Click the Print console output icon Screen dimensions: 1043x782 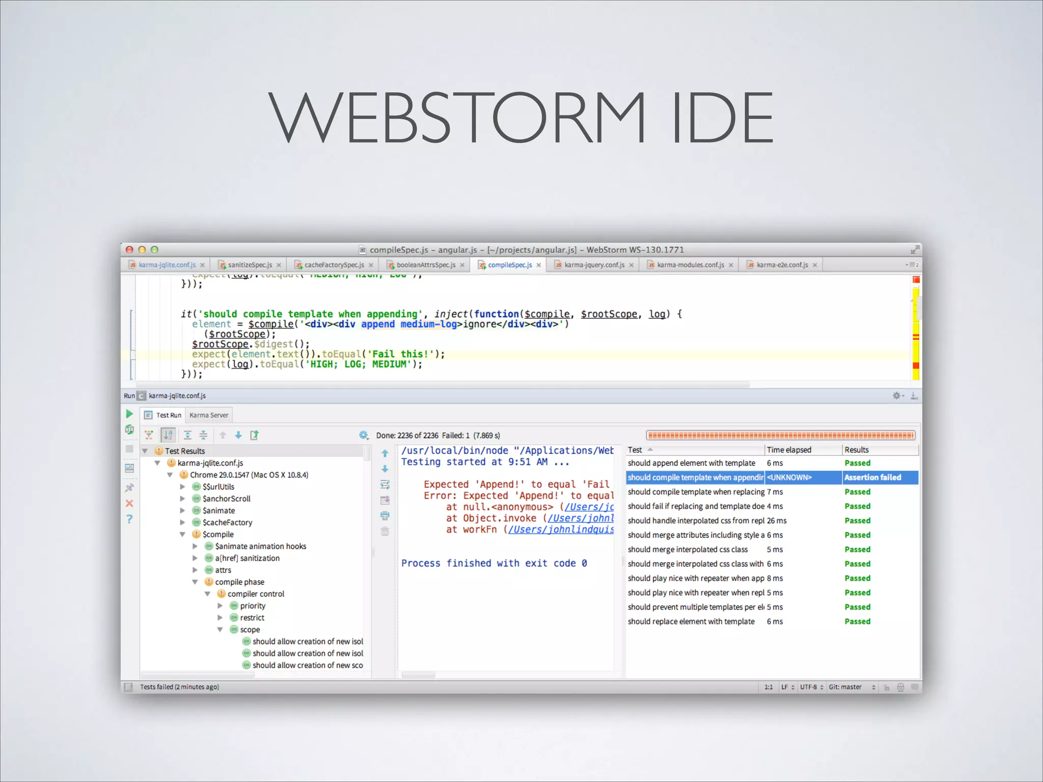(385, 516)
